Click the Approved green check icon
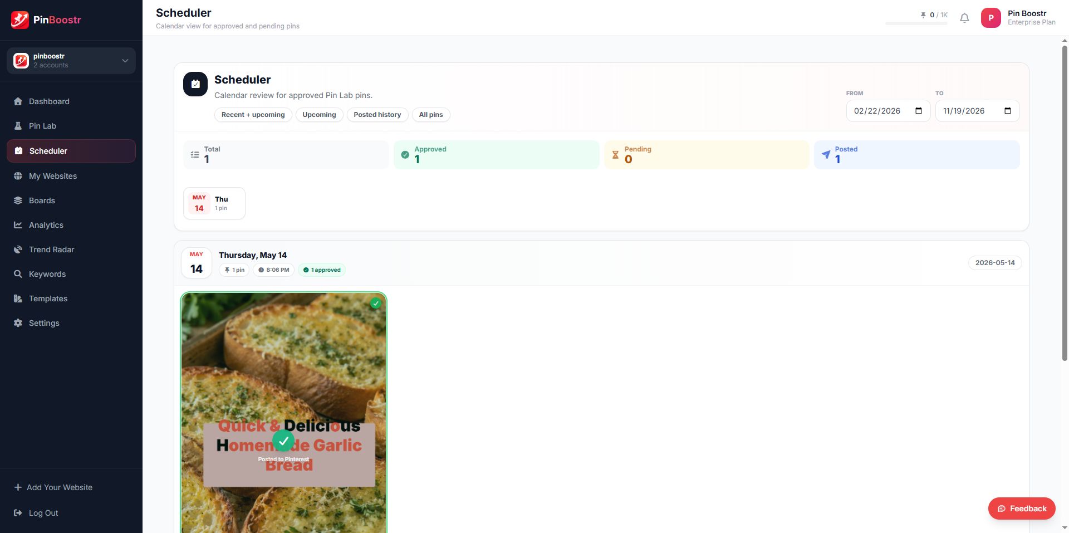 click(405, 155)
